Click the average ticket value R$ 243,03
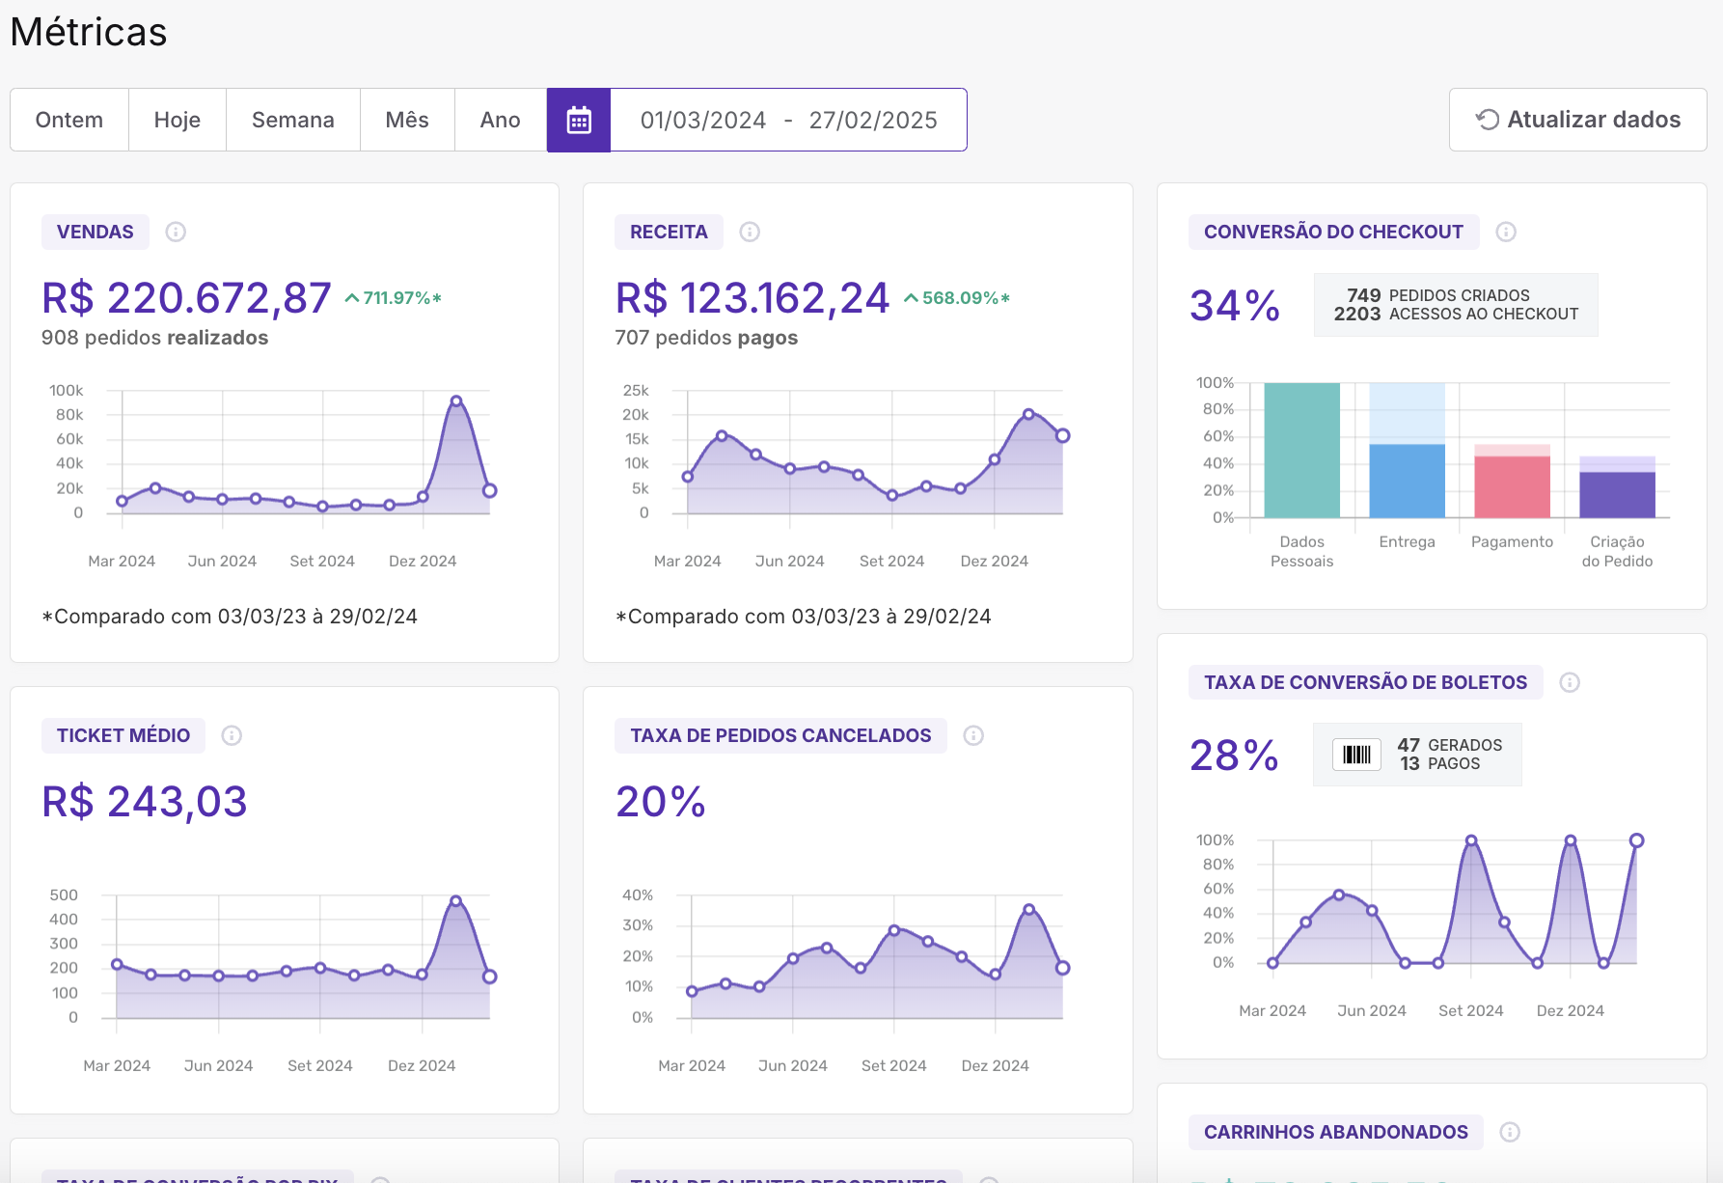 145,802
